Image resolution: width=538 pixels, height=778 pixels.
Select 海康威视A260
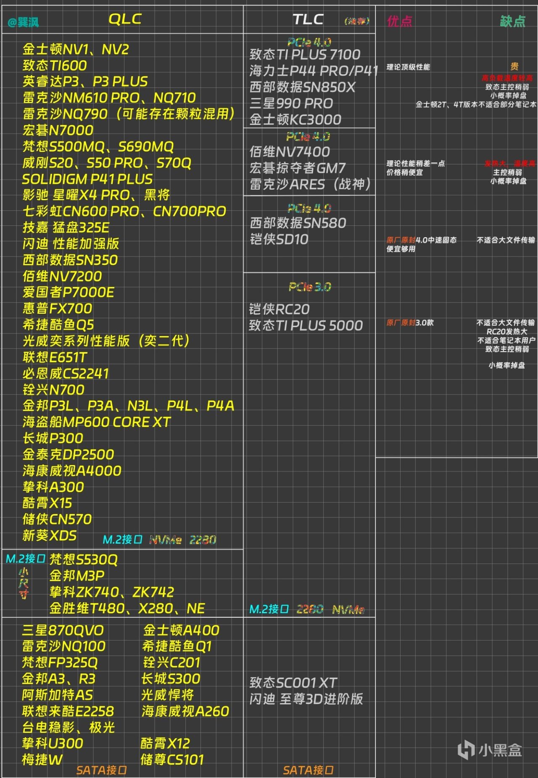[x=185, y=711]
